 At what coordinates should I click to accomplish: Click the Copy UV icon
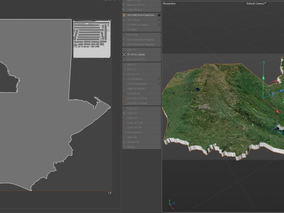124,108
